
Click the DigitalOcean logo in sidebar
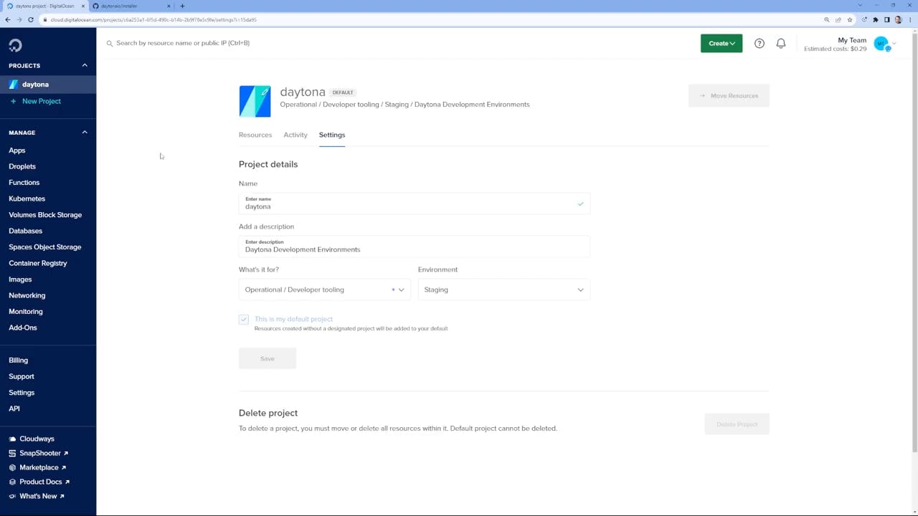point(15,46)
